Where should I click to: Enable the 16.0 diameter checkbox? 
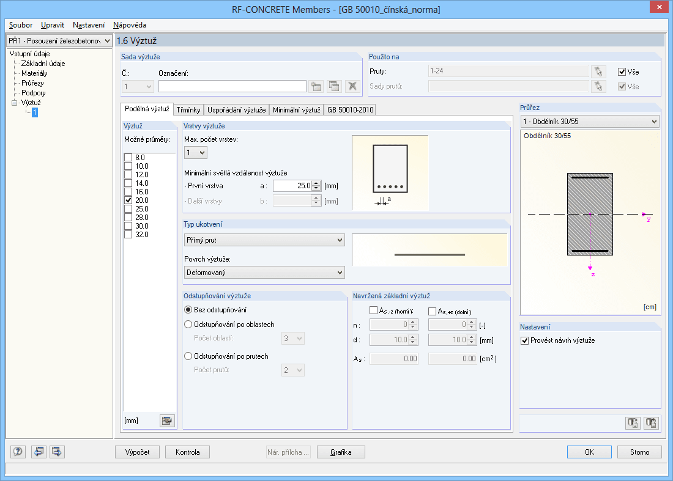pos(128,192)
